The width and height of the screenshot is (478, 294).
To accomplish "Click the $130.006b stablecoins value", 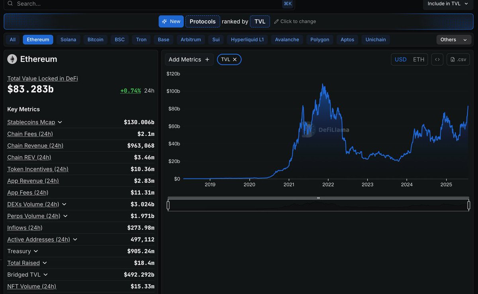I will [x=139, y=122].
